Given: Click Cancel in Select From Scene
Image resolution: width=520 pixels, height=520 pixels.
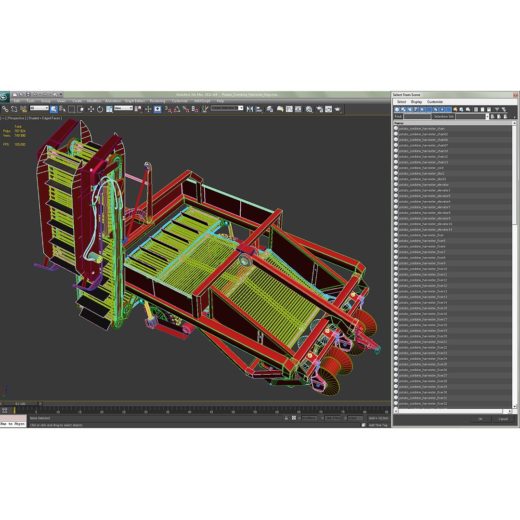Looking at the screenshot, I should (503, 419).
